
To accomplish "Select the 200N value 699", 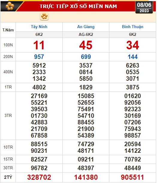I will click(x=86, y=57).
